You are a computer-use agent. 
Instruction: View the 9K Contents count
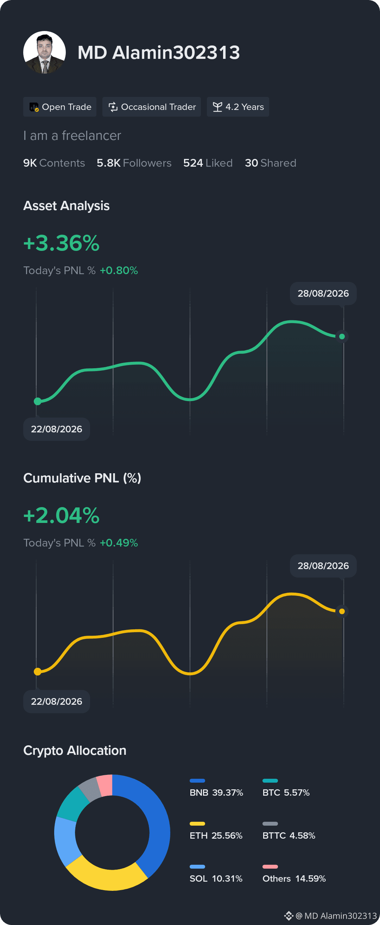tap(54, 163)
